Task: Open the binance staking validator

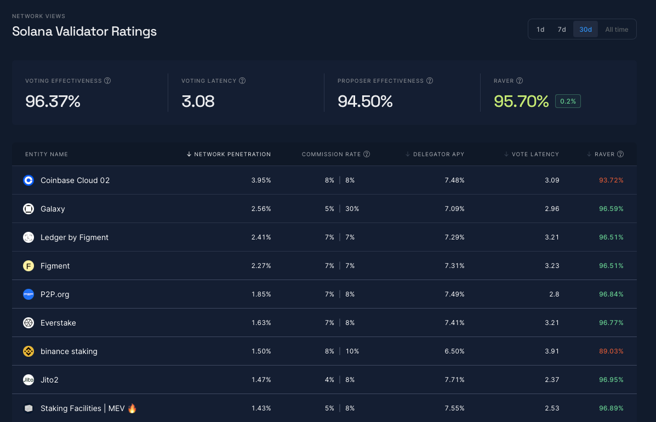Action: click(69, 351)
